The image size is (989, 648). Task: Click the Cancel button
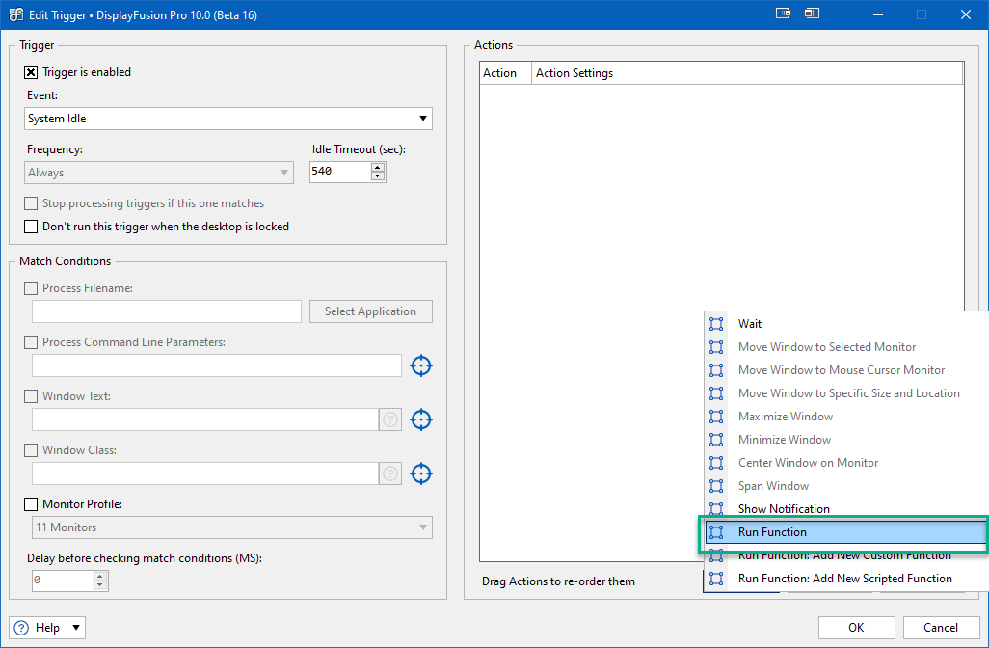(x=941, y=628)
